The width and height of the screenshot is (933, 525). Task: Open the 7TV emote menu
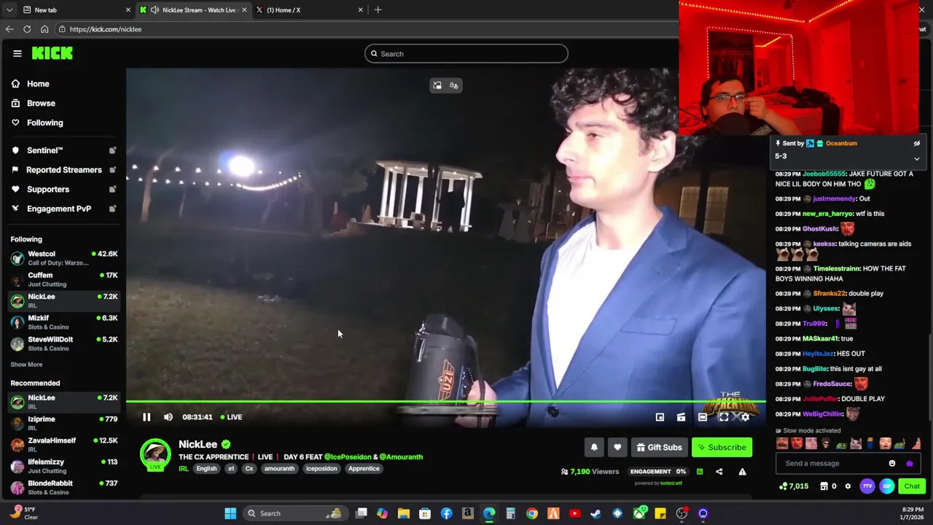coord(867,486)
